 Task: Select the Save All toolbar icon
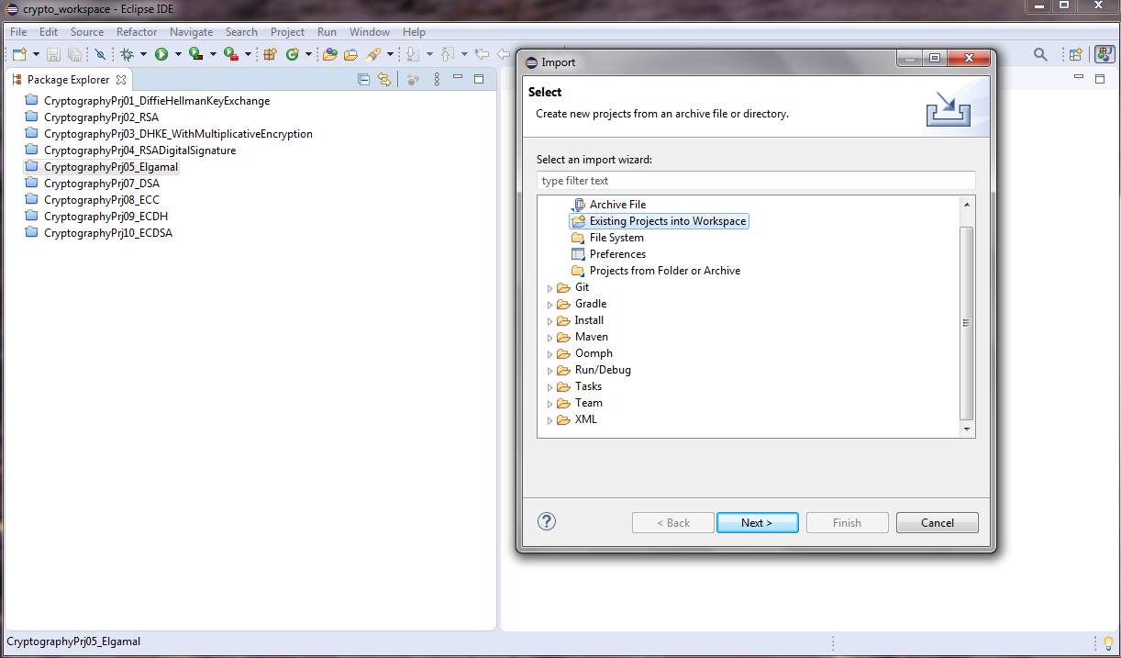[74, 54]
